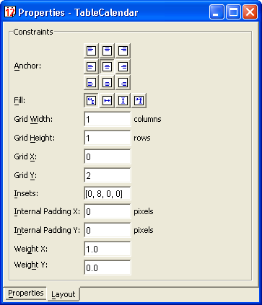This screenshot has height=305, width=262.
Task: Click the Grid Y input field
Action: pyautogui.click(x=108, y=175)
